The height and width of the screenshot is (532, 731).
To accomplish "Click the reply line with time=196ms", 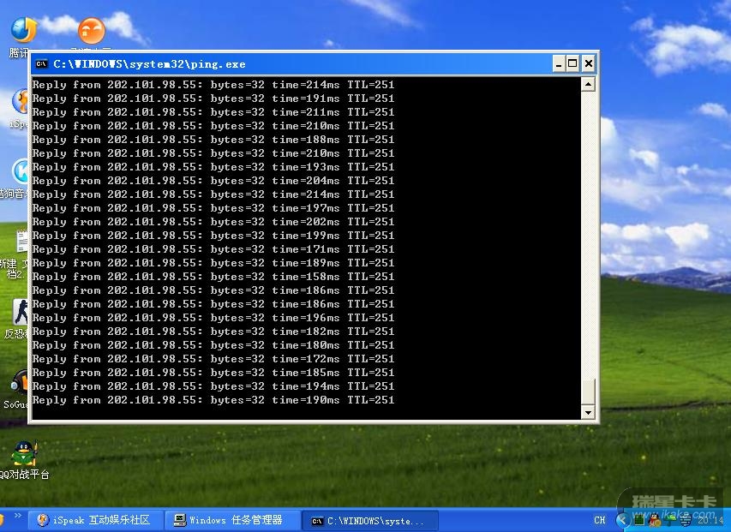I will click(213, 317).
